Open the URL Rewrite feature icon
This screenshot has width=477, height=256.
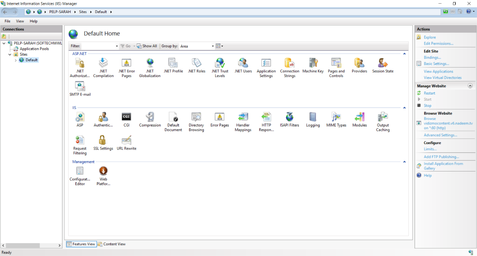(x=126, y=140)
